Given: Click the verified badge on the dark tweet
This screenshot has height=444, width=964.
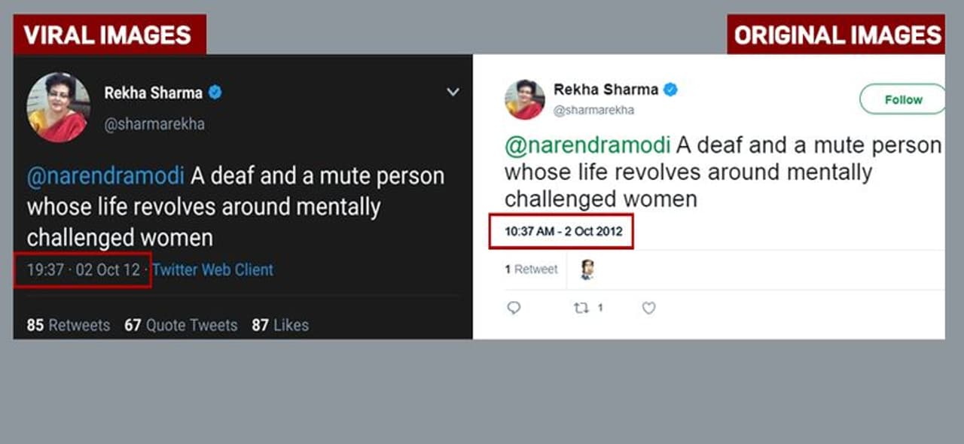Looking at the screenshot, I should (x=215, y=93).
